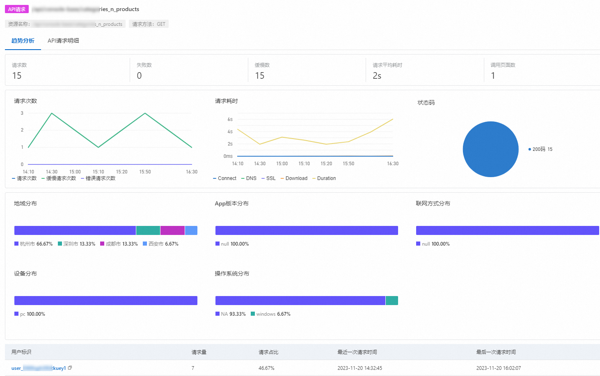Hide the SSL series legend

pos(269,178)
